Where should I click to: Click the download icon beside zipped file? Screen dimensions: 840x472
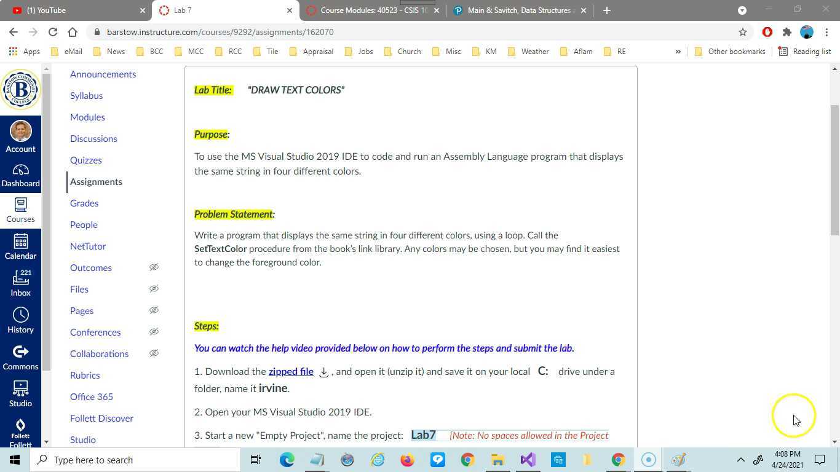coord(323,372)
